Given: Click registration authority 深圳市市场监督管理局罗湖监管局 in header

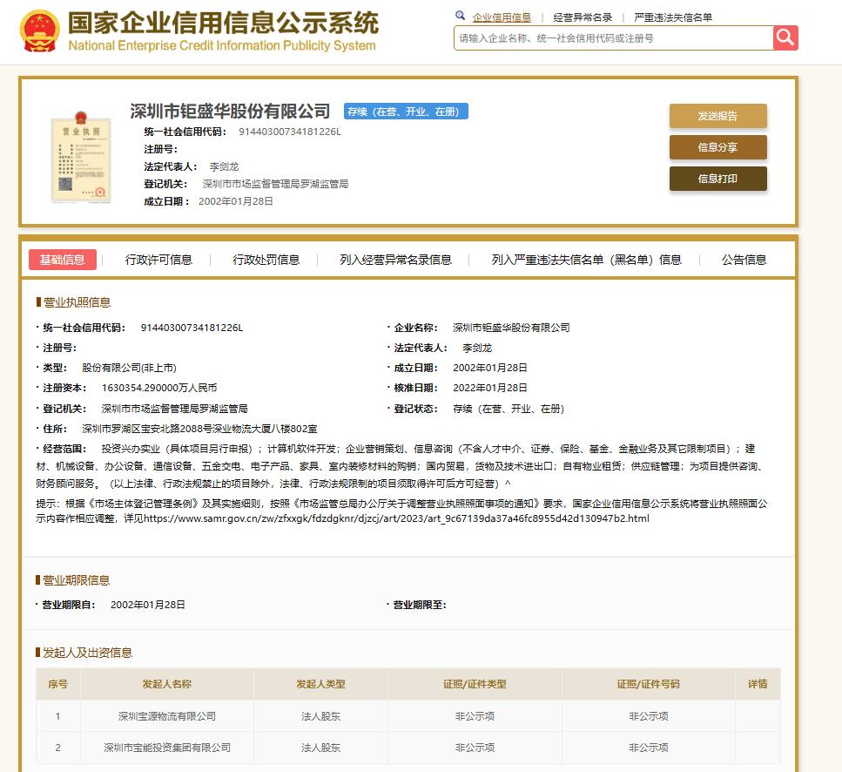Looking at the screenshot, I should click(275, 184).
